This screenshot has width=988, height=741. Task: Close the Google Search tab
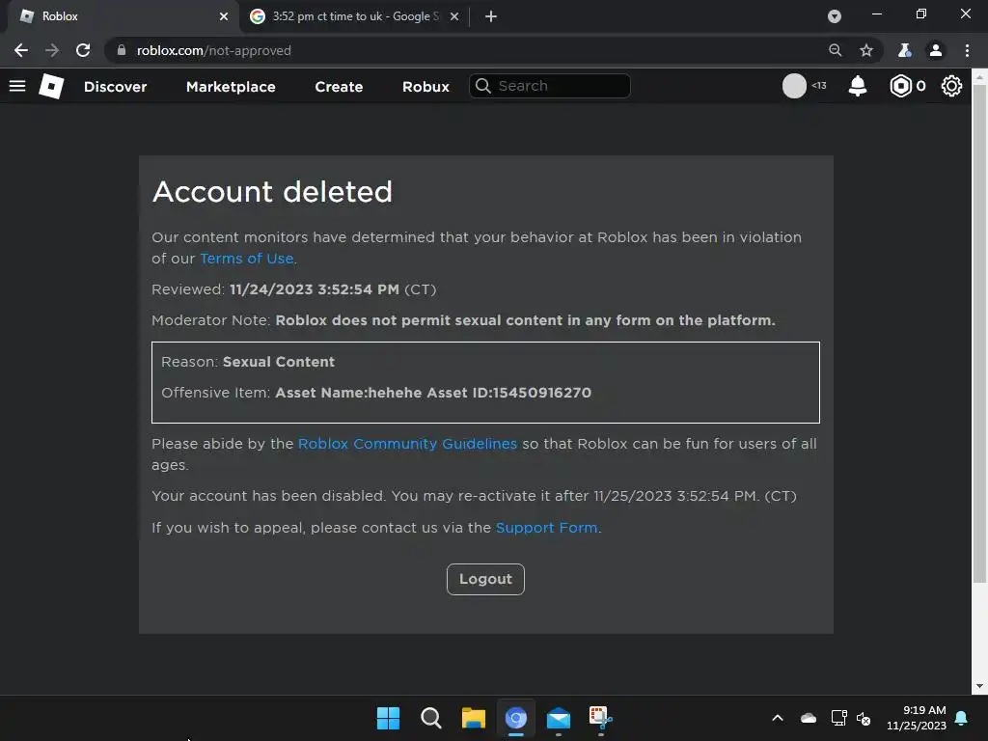click(x=454, y=16)
